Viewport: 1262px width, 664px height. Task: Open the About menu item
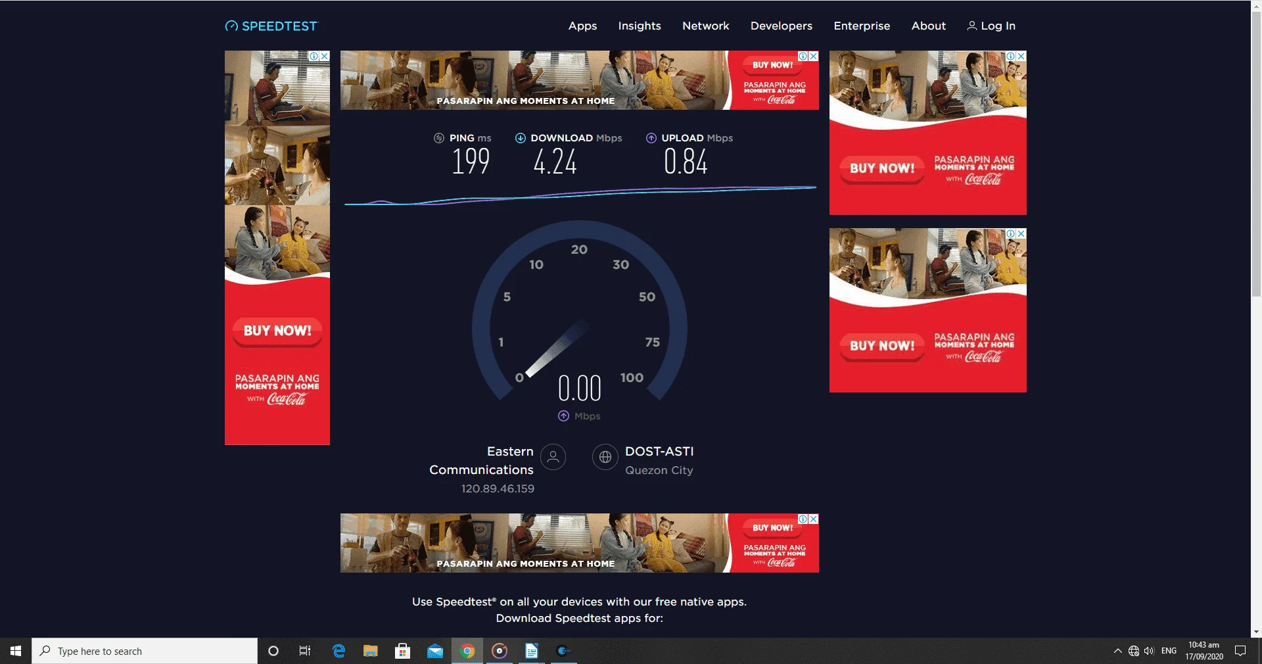(x=928, y=26)
